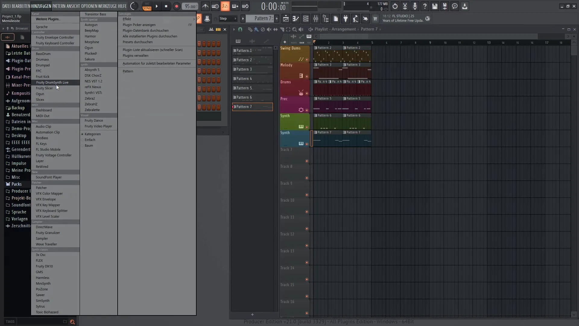The width and height of the screenshot is (579, 326).
Task: Select Fruity DrumSynth Live from menu
Action: pos(52,82)
